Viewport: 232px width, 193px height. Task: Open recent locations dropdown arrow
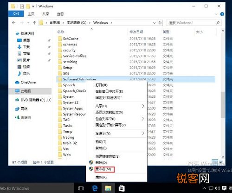[x=28, y=23]
